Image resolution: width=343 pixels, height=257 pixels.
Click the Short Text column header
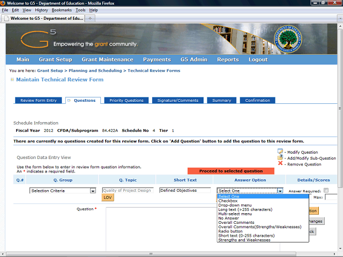click(x=185, y=180)
